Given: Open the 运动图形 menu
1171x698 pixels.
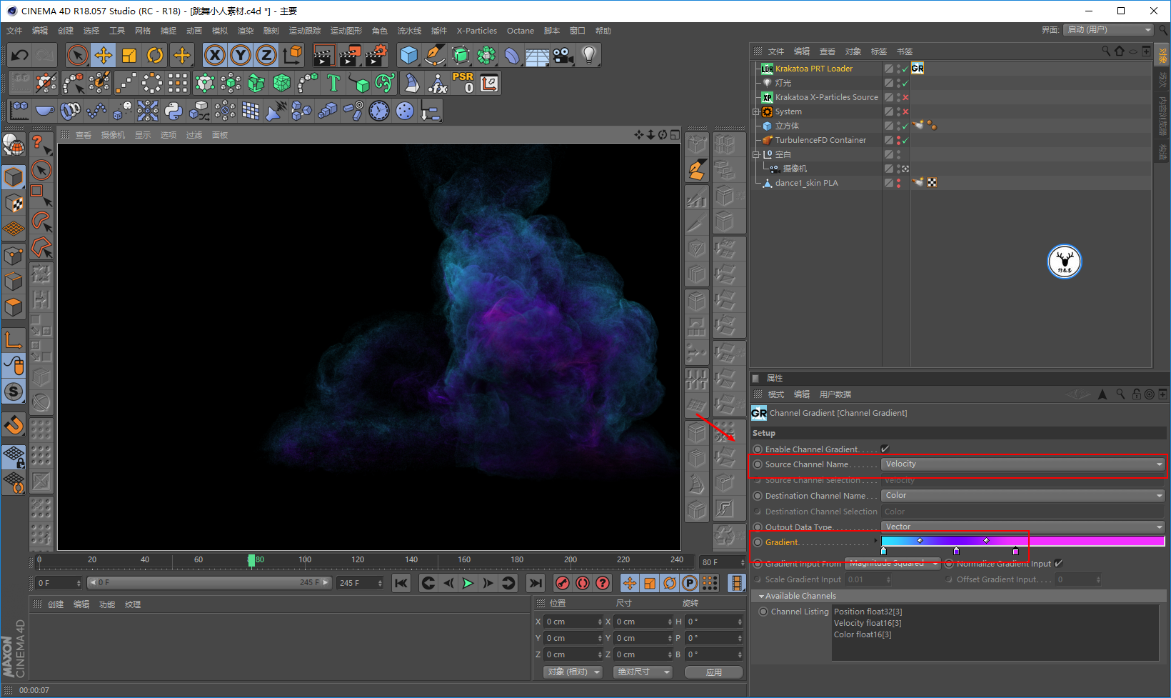Looking at the screenshot, I should (x=346, y=31).
